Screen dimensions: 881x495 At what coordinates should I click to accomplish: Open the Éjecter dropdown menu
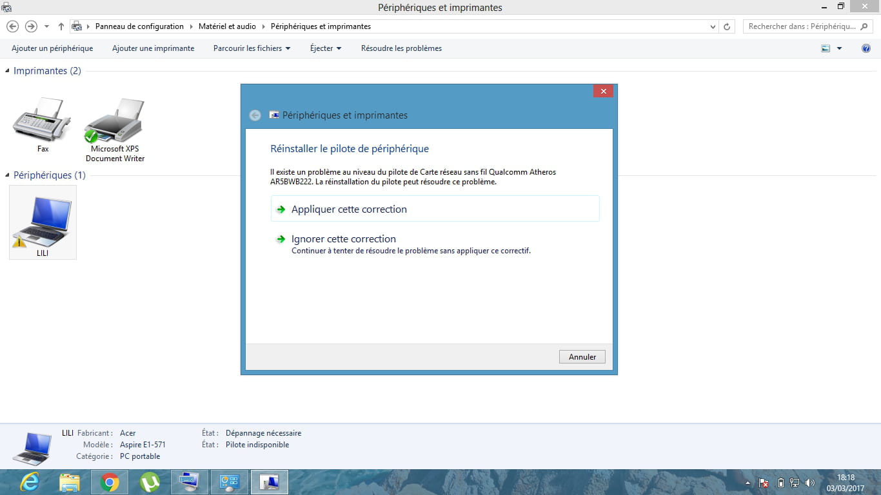coord(326,48)
